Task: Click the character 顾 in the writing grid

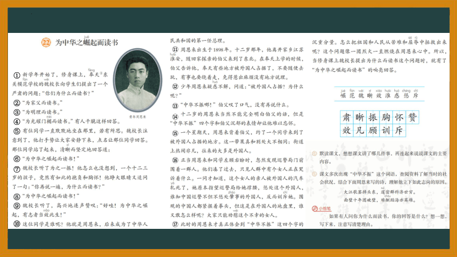Action: click(373, 130)
